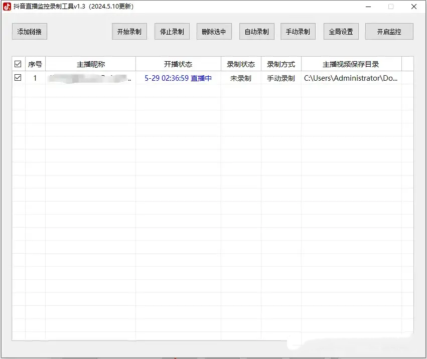The image size is (427, 359).
Task: Delete selected rows with 删除选中
Action: [214, 32]
